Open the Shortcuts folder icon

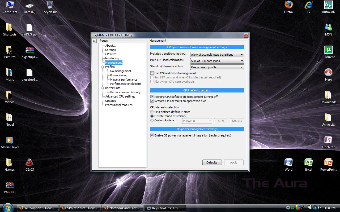(10, 30)
